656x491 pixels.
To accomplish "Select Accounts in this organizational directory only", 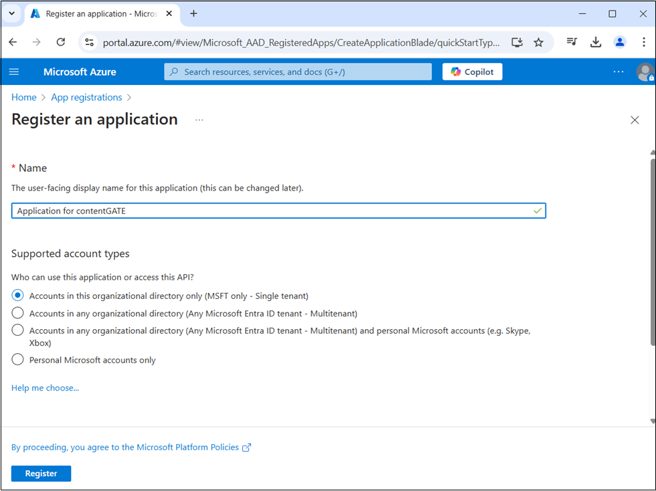I will pyautogui.click(x=18, y=296).
